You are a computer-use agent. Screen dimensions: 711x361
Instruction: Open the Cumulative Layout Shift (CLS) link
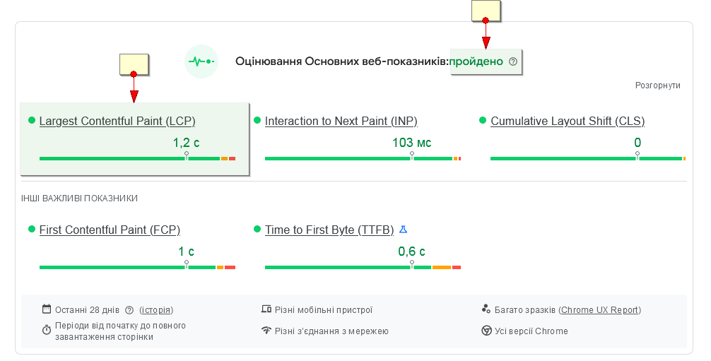coord(568,122)
